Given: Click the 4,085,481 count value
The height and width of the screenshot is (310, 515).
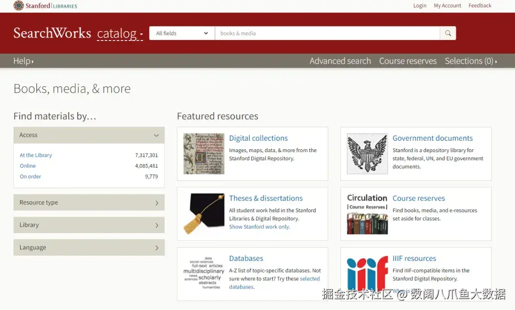Looking at the screenshot, I should (x=146, y=166).
